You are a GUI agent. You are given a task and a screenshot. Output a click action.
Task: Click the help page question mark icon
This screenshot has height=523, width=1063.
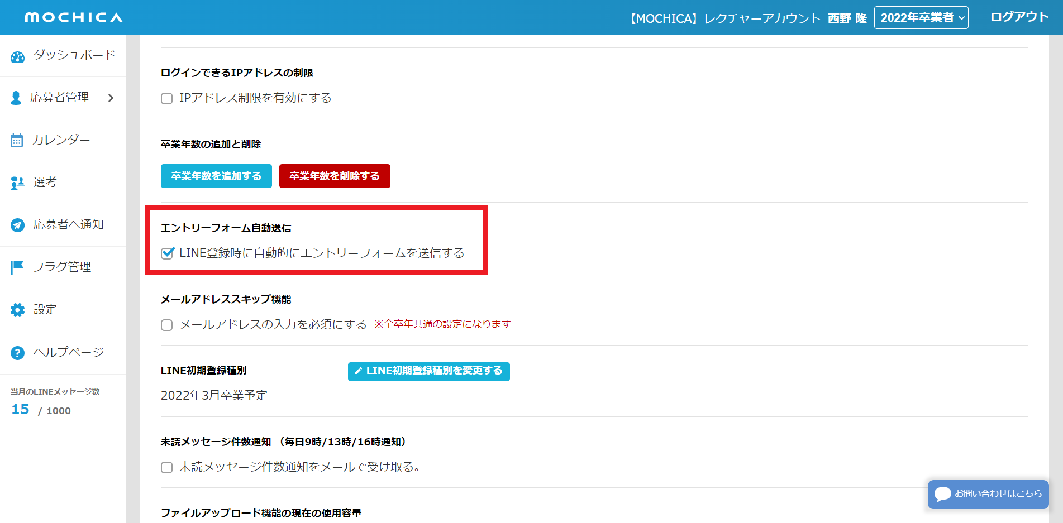tap(17, 353)
